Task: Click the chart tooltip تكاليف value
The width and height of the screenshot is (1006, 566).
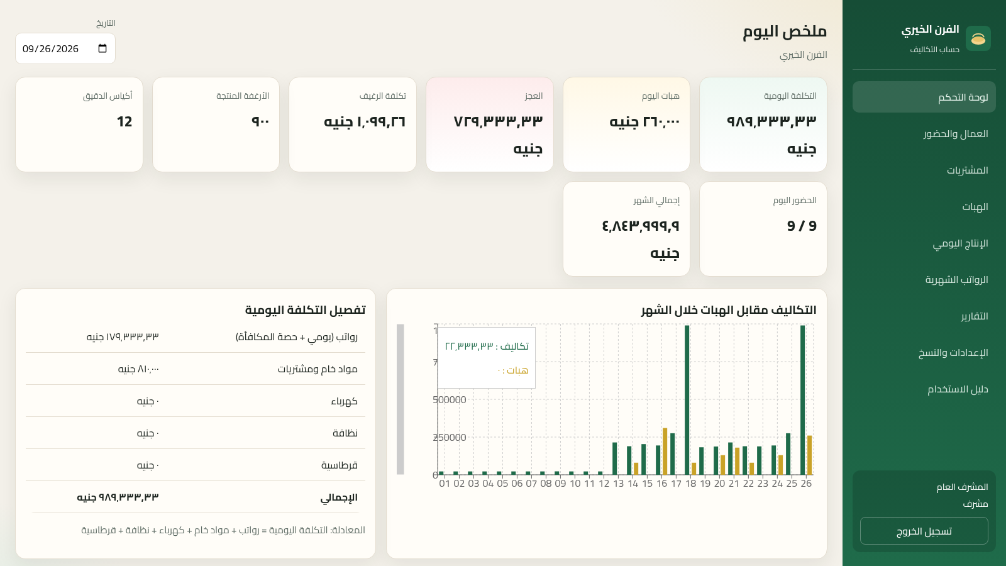Action: (487, 347)
